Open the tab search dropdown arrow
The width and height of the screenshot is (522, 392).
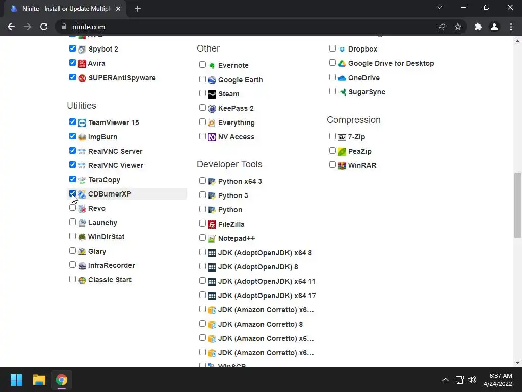pos(440,7)
